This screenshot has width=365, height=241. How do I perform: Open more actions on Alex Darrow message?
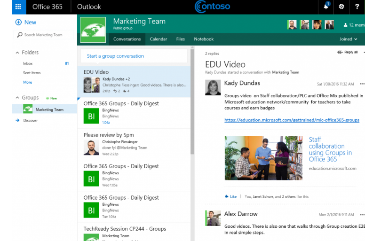(x=362, y=215)
